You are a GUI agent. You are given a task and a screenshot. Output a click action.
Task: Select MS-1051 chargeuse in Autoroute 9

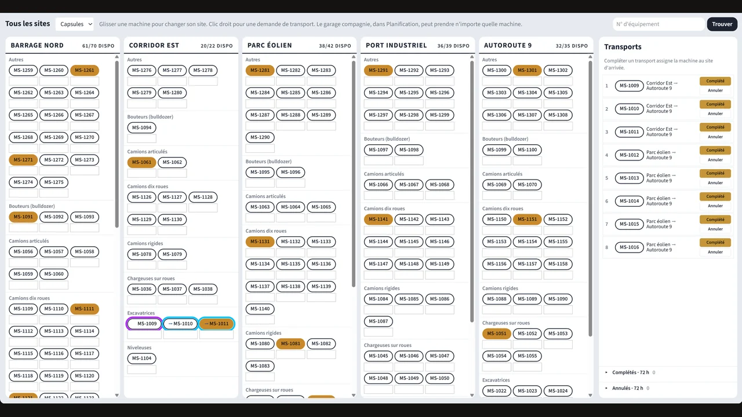(497, 334)
